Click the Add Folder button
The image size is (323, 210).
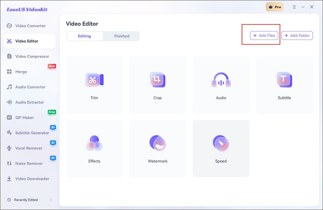[x=297, y=35]
